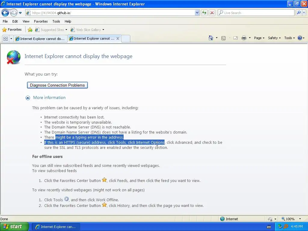This screenshot has width=308, height=231.
Task: Open the tab list dropdown arrow
Action: click(x=11, y=39)
